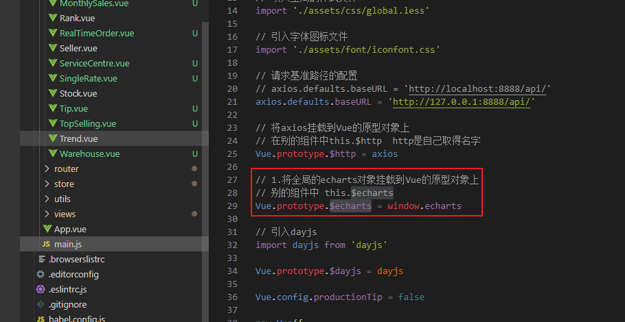Viewport: 625px width, 322px height.
Task: Click the Vue icon beside Rank.vue
Action: pos(53,18)
